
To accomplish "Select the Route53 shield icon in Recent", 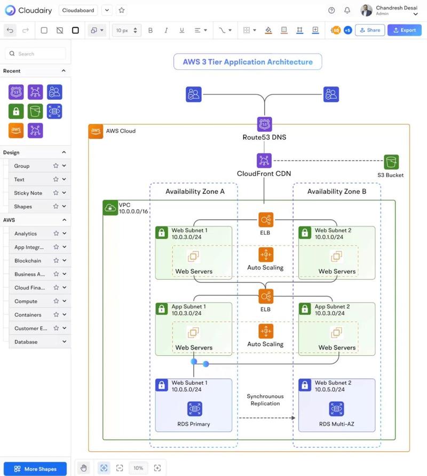I will pyautogui.click(x=16, y=92).
